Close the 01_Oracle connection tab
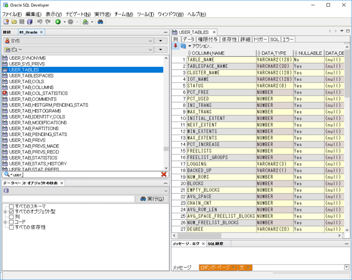 [41, 32]
